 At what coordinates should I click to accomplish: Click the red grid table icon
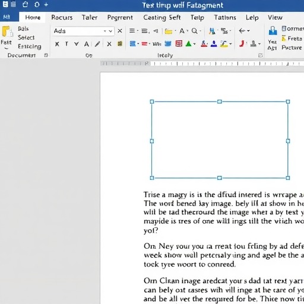click(179, 43)
